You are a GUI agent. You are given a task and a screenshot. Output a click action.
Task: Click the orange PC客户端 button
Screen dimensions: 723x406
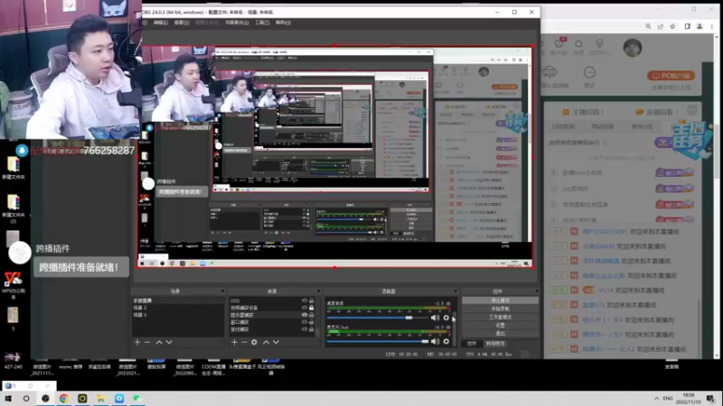point(671,76)
